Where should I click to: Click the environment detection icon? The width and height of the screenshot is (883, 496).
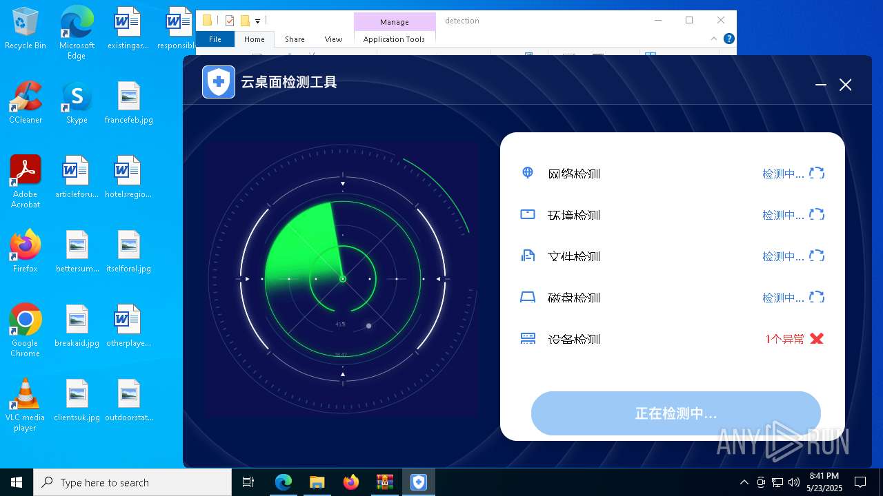coord(528,214)
